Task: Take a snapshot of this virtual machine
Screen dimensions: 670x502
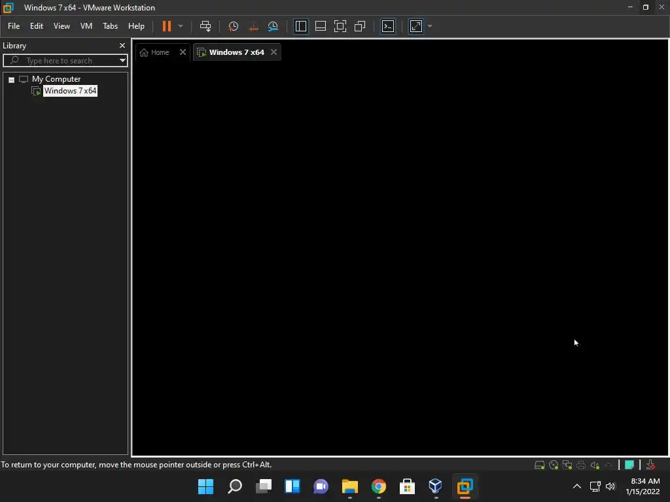Action: [234, 26]
